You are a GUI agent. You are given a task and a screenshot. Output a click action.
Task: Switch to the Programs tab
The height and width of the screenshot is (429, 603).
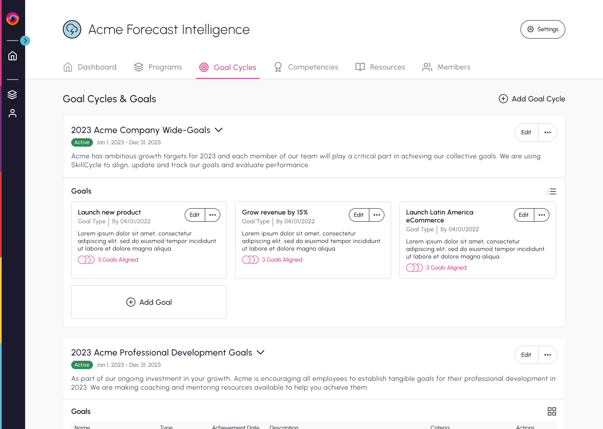point(158,67)
